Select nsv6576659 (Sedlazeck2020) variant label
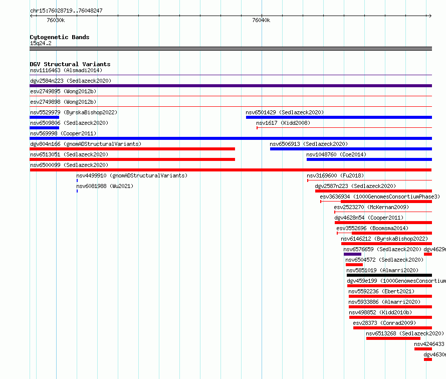 pos(382,249)
